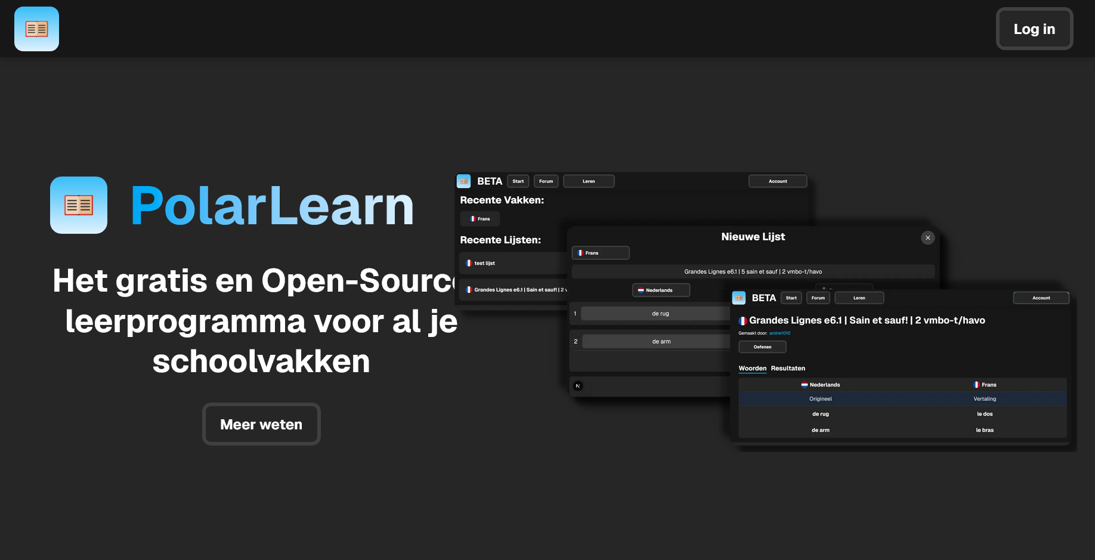Image resolution: width=1095 pixels, height=560 pixels.
Task: Open the andrei1010 author link
Action: (x=780, y=333)
